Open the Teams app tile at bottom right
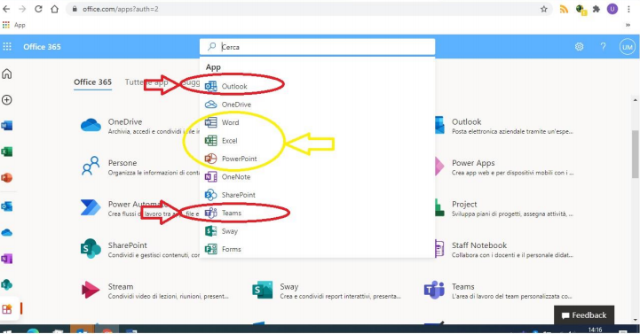 (x=498, y=291)
